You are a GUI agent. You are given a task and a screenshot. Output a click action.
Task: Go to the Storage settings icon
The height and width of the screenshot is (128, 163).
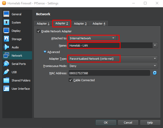(x=6, y=39)
